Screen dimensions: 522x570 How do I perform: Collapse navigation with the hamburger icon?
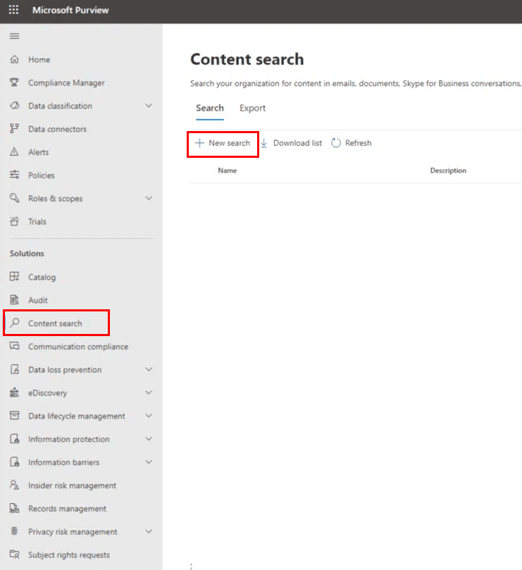click(x=14, y=36)
